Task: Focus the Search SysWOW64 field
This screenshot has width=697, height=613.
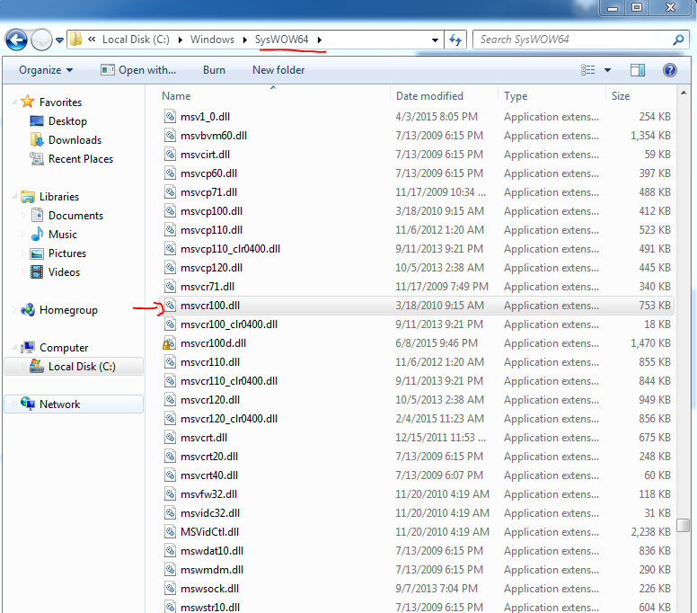Action: click(x=580, y=40)
